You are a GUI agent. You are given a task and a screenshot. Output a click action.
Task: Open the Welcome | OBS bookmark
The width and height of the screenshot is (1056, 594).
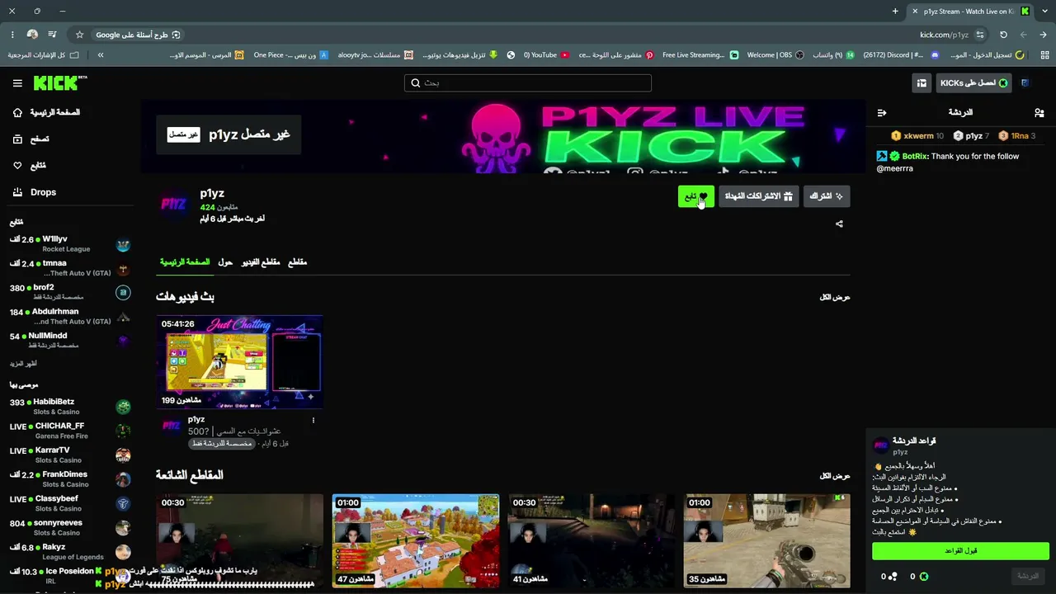click(x=775, y=55)
